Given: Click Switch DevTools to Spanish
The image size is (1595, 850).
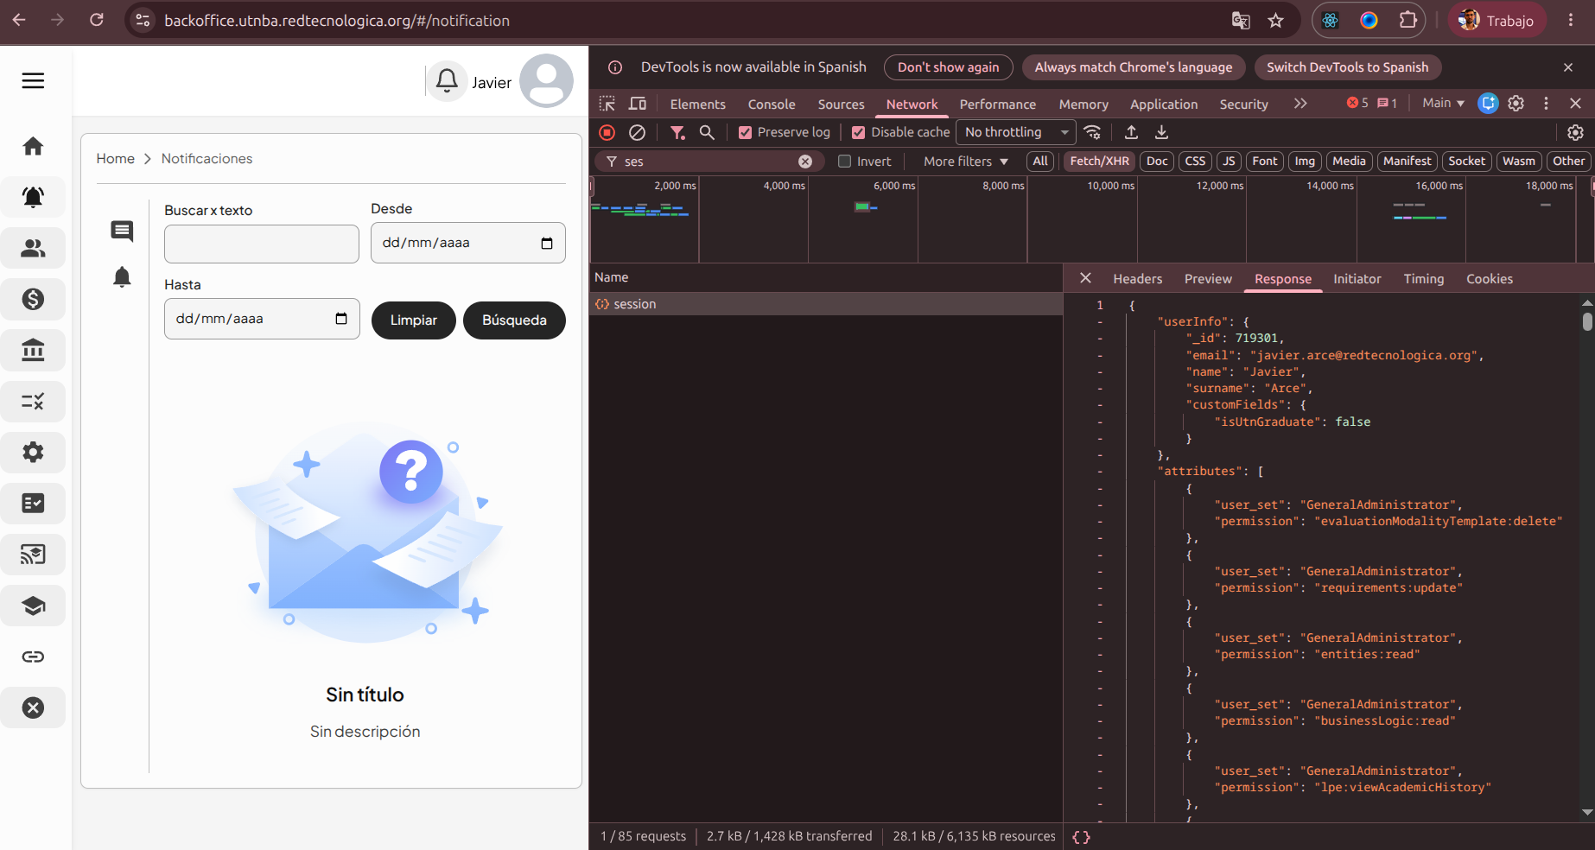Looking at the screenshot, I should pos(1347,67).
